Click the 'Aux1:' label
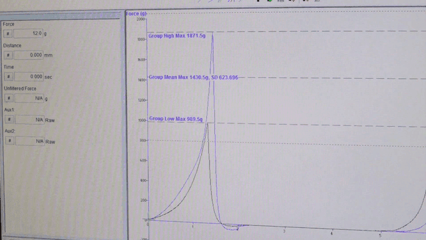The width and height of the screenshot is (426, 240). pyautogui.click(x=9, y=109)
